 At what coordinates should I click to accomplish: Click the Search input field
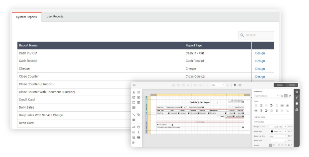pos(256,35)
